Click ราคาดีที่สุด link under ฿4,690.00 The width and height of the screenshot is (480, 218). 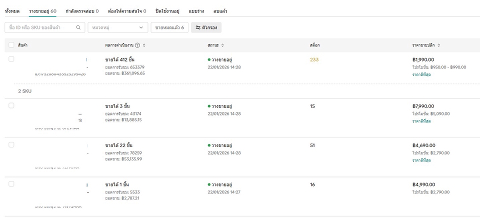pyautogui.click(x=421, y=160)
